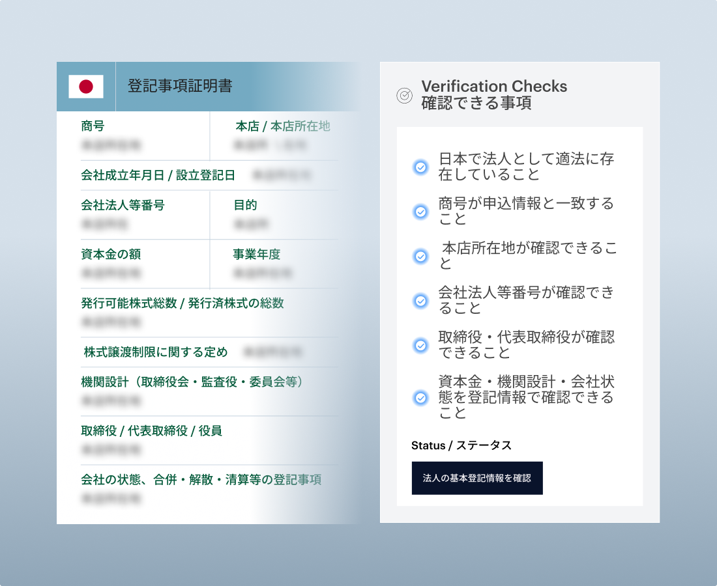Click check icon for 取締役・代表取締役が確認
The height and width of the screenshot is (586, 717).
(x=421, y=345)
